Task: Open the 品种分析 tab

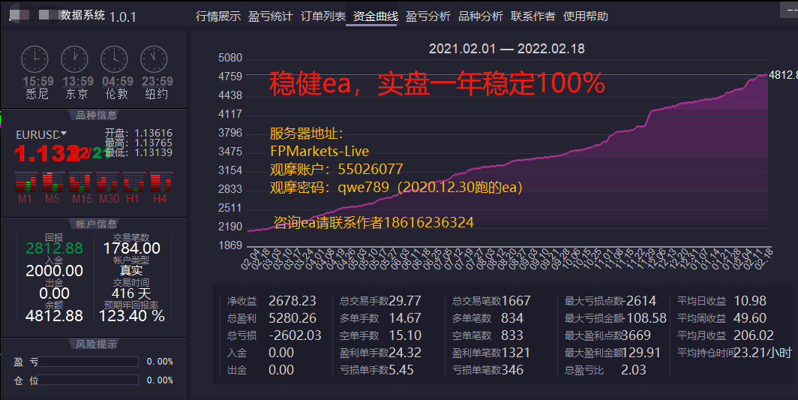Action: point(481,16)
